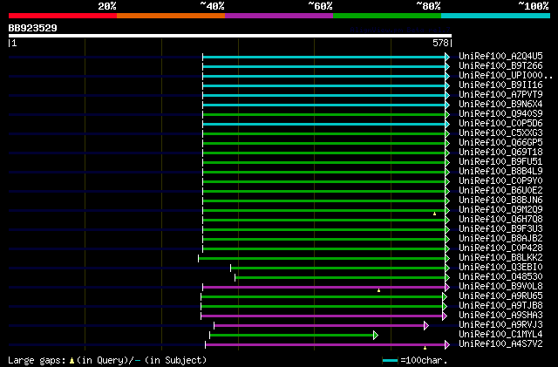
Task: Select the UniRef100_A4S7V2 label
Action: (500, 344)
